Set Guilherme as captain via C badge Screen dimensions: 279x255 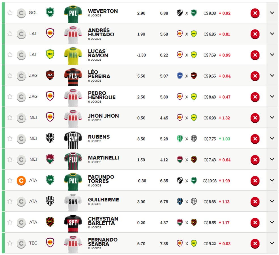click(21, 202)
